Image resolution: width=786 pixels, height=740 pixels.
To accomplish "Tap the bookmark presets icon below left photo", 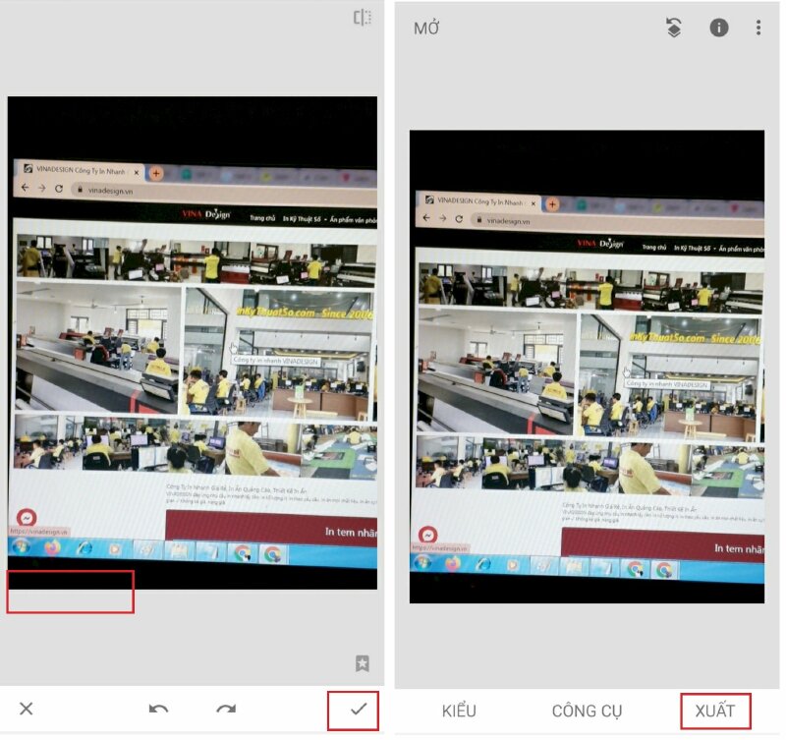I will pos(362,663).
